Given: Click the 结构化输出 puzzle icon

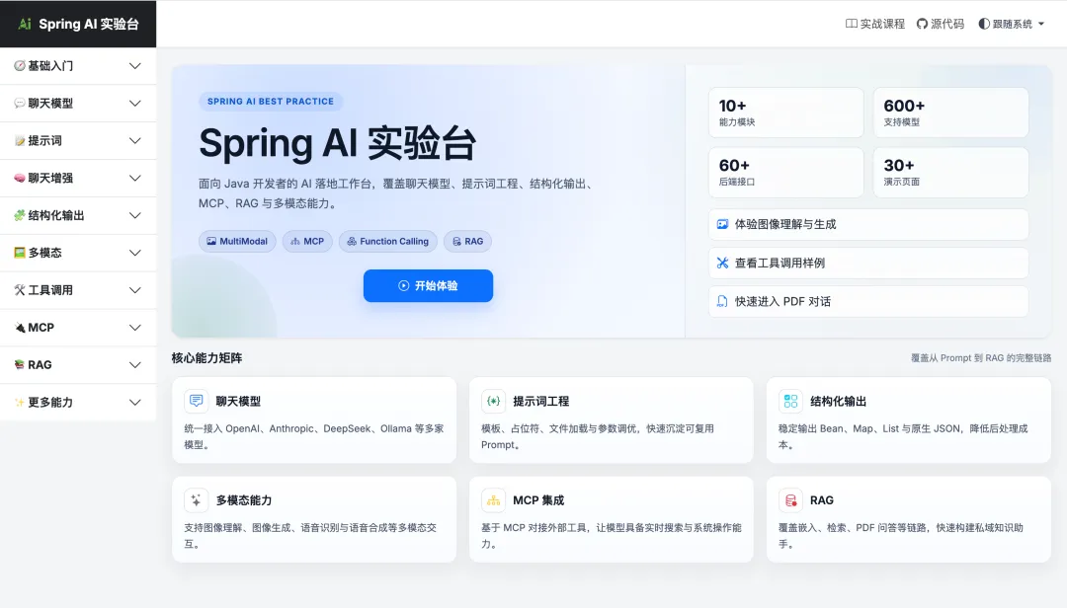Looking at the screenshot, I should click(20, 215).
